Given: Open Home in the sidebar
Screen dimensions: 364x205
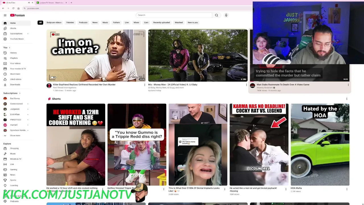Looking at the screenshot, I should (x=17, y=23).
